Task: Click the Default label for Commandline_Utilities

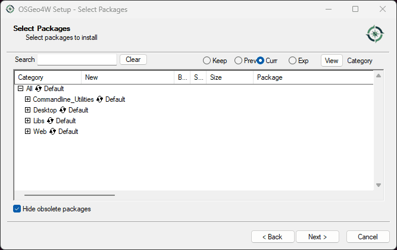Action: (115, 99)
